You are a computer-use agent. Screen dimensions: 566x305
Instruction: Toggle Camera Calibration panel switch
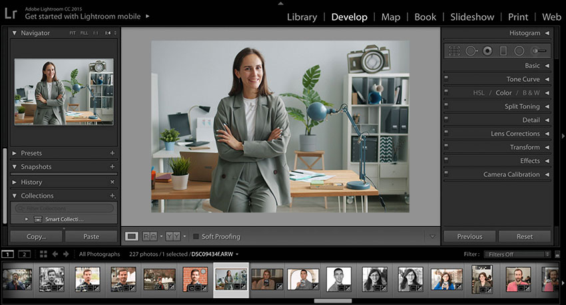click(x=446, y=173)
